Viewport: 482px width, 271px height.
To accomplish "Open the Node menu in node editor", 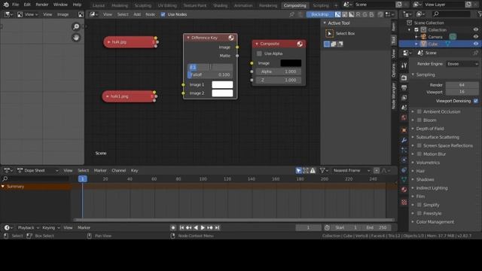I will 151,14.
